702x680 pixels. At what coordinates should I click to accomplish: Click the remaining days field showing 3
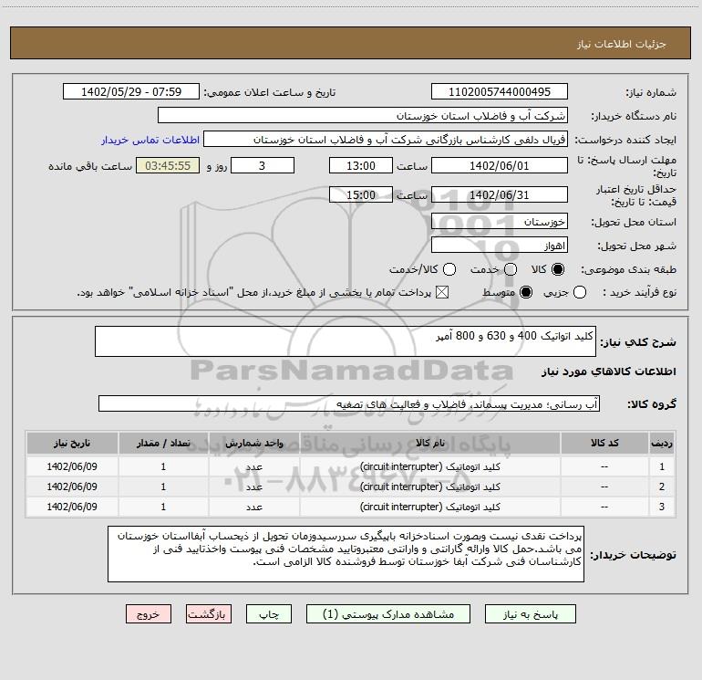click(x=263, y=166)
